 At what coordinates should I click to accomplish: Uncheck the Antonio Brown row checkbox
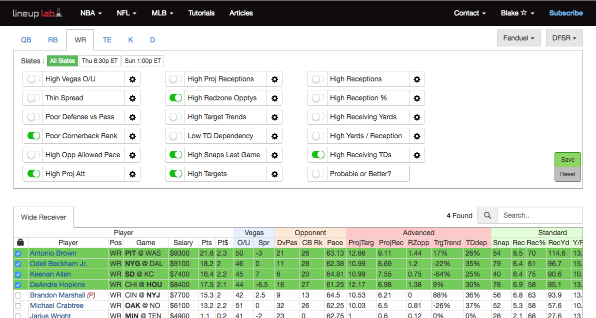click(18, 254)
